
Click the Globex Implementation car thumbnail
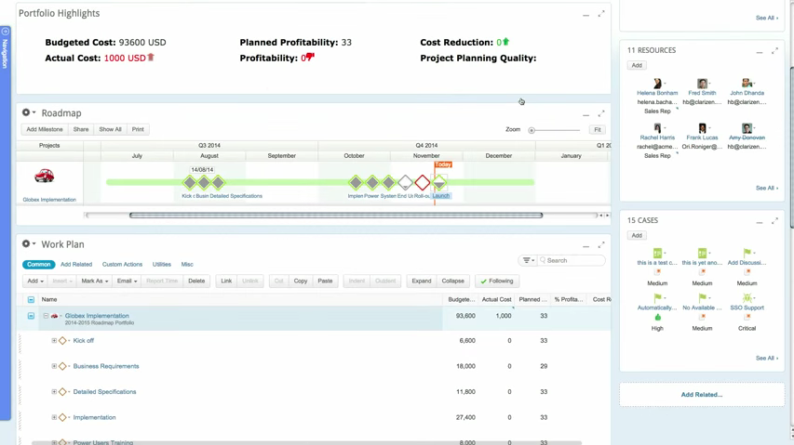[44, 177]
